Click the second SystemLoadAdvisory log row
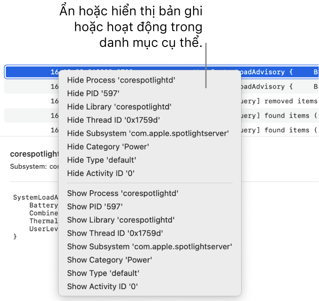The width and height of the screenshot is (319, 301). coord(279,87)
